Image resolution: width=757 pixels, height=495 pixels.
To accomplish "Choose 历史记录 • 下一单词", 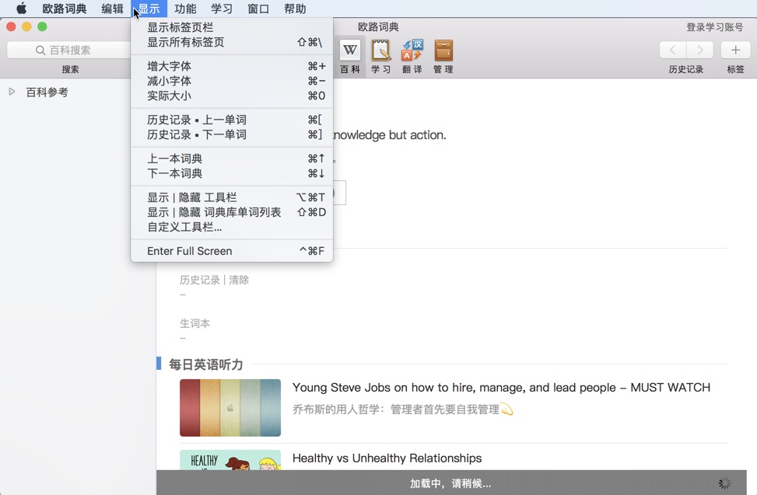I will coord(232,134).
